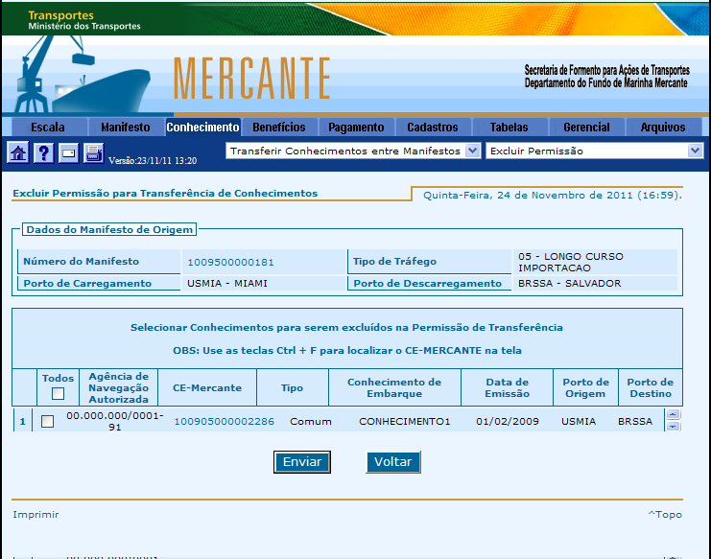Open the Cadastros tab

(433, 128)
